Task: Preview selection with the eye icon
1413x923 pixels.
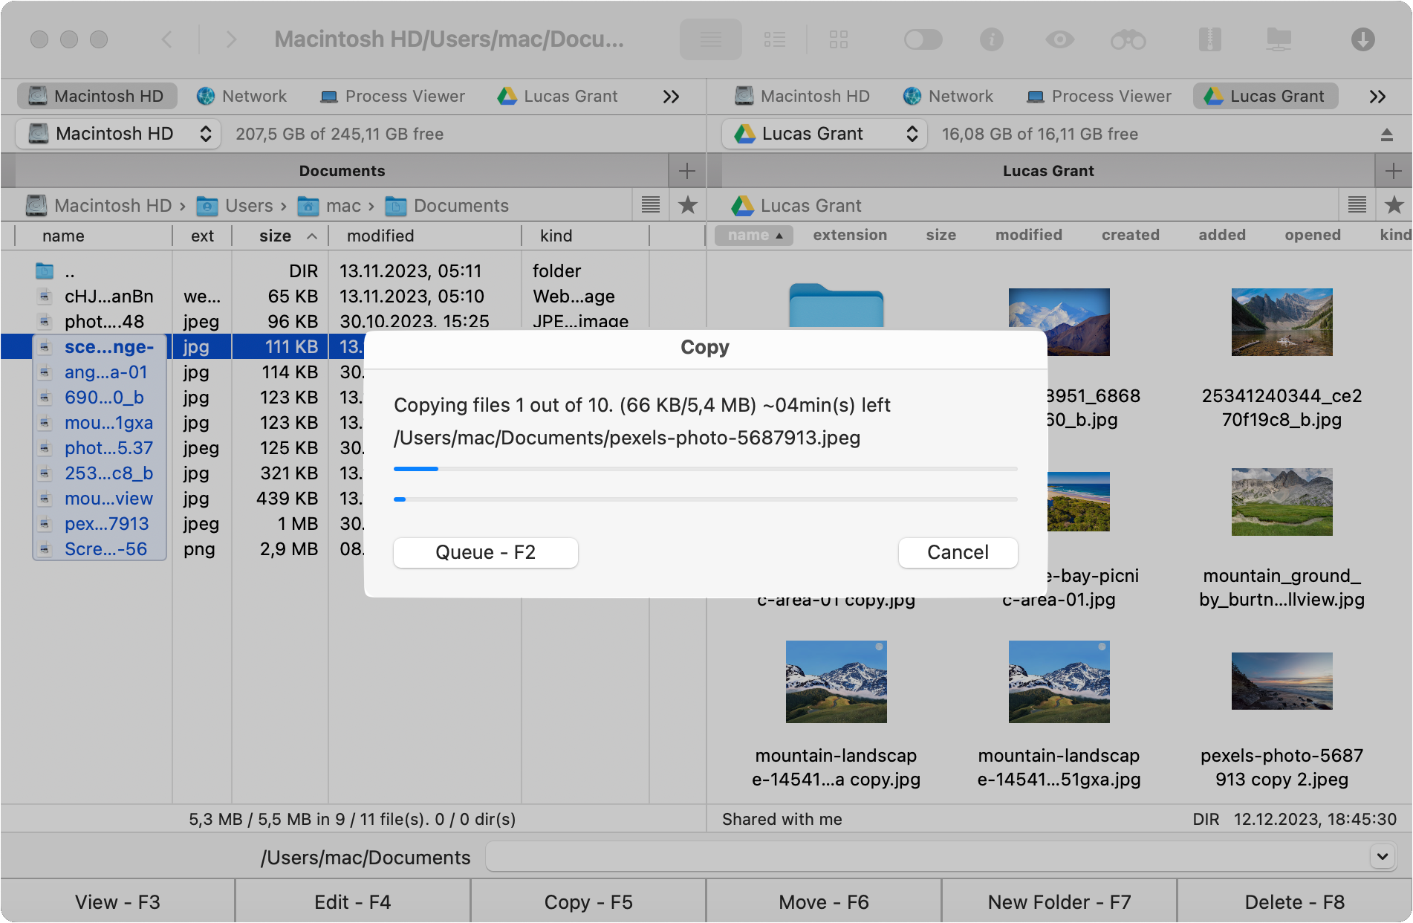Action: click(x=1060, y=39)
